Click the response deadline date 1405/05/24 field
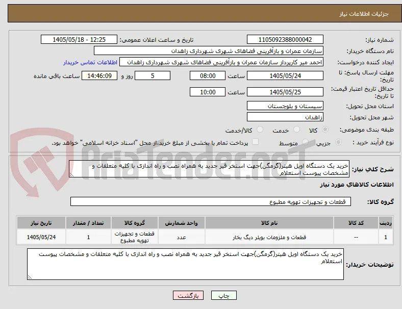 285,76
